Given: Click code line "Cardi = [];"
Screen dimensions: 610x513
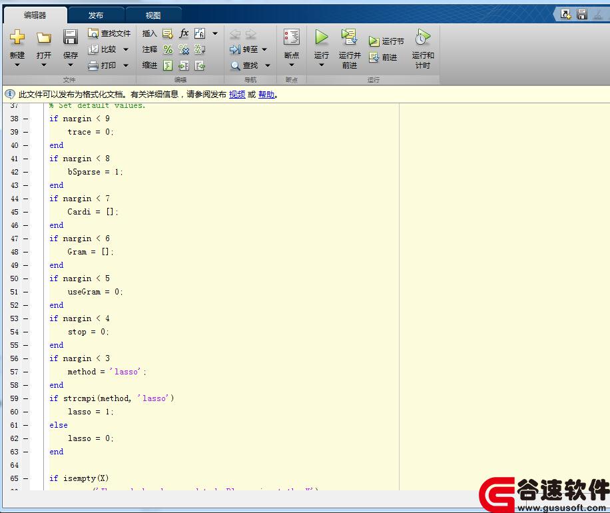Looking at the screenshot, I should tap(93, 212).
